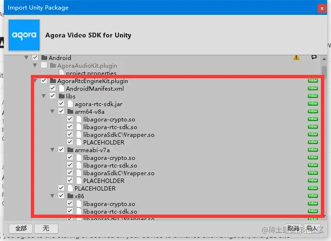Viewport: 331px width, 241px height.
Task: Click file icon of PLACEHOLDER directly under libs
Action: 70,188
